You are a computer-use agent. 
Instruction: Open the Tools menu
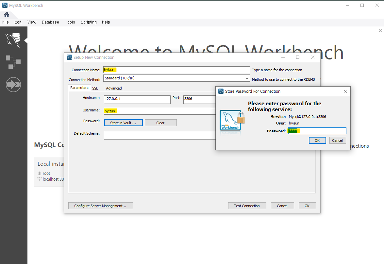pos(70,22)
